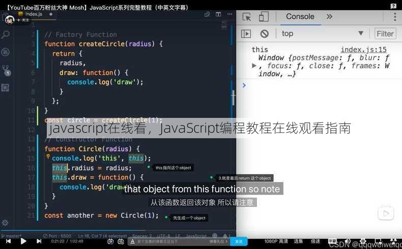
Task: Play the video
Action: 23,241
